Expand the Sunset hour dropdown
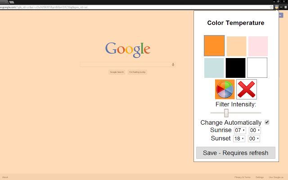Viewport: 288px width, 180px height. tap(239, 139)
